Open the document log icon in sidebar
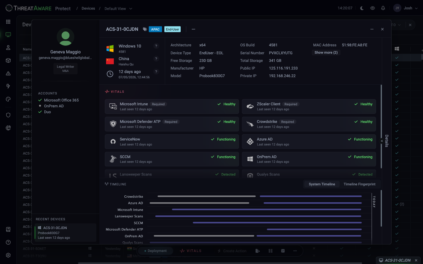The height and width of the screenshot is (264, 423). [x=8, y=229]
